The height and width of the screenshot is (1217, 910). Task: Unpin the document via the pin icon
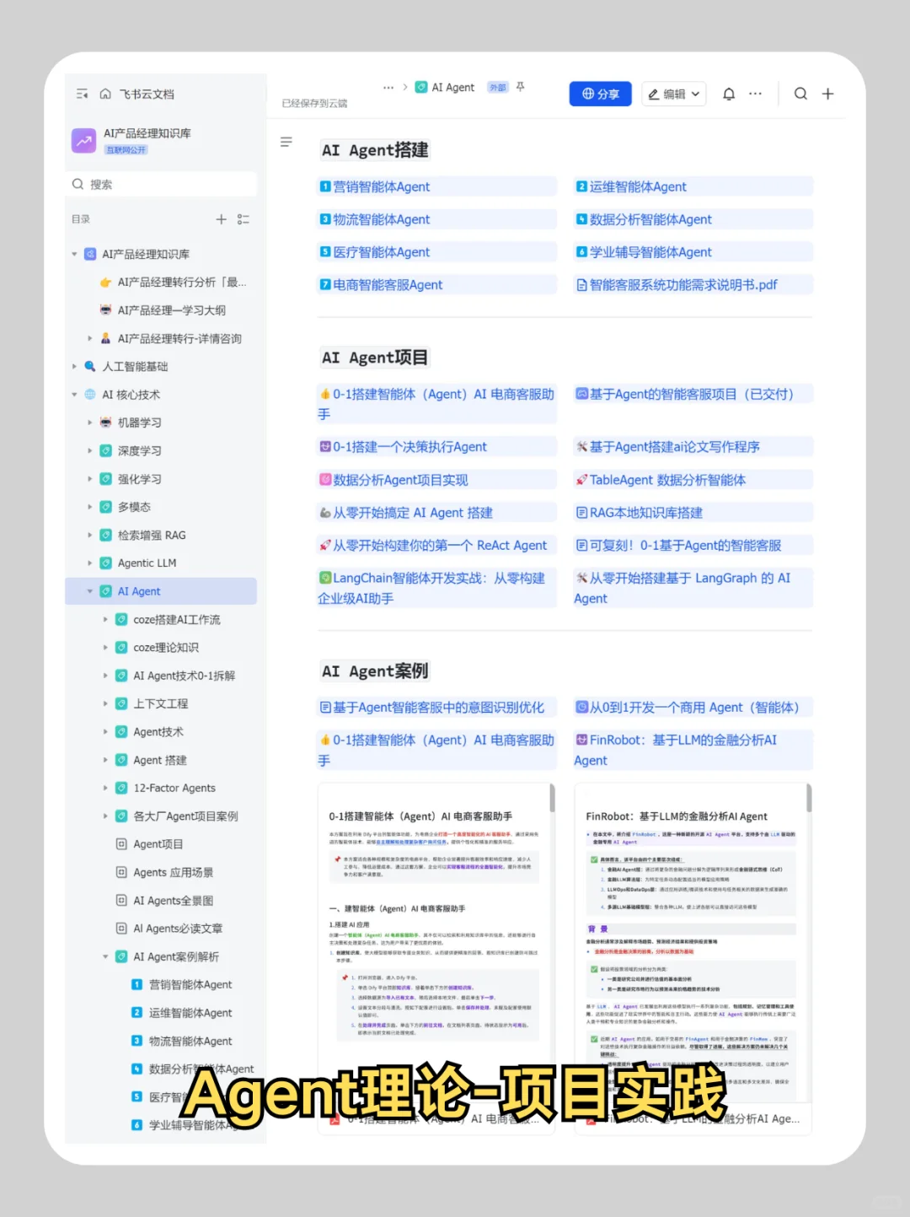[x=520, y=86]
